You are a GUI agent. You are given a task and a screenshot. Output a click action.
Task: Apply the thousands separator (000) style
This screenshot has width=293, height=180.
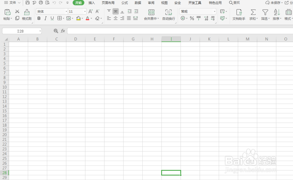199,18
